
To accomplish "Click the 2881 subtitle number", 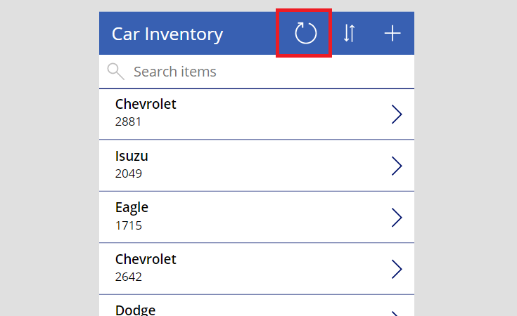I will coord(128,121).
